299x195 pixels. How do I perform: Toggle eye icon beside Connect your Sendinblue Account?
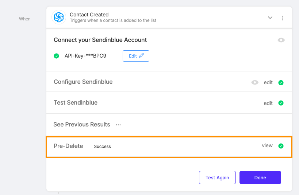click(x=281, y=40)
